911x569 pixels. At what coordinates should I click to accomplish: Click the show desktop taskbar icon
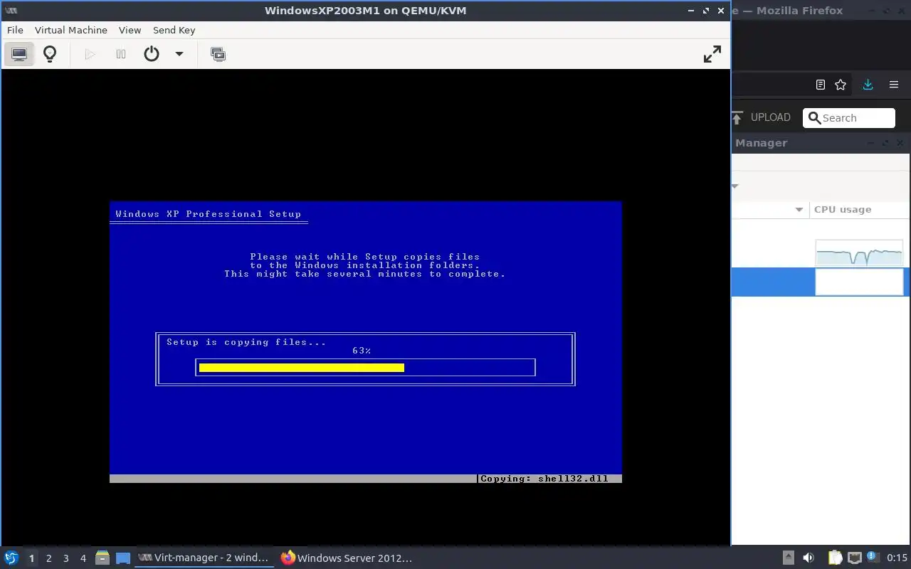123,558
